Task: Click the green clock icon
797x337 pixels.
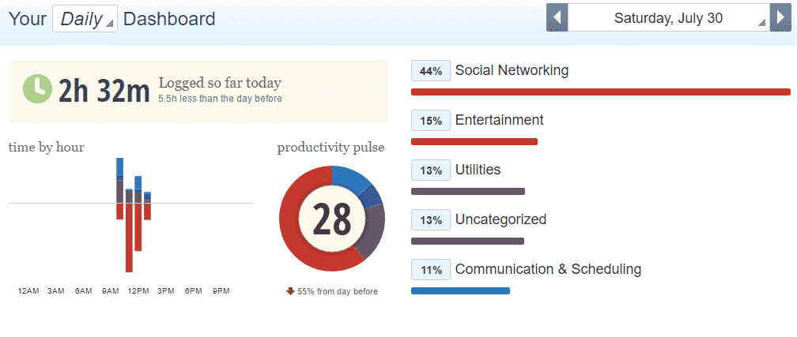Action: click(37, 89)
